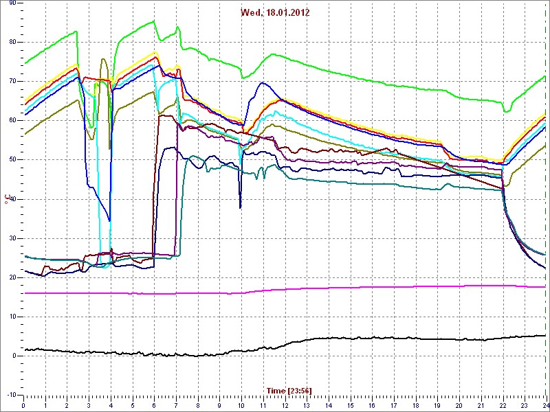Click the °C unit label on vertical axis

(x=7, y=200)
